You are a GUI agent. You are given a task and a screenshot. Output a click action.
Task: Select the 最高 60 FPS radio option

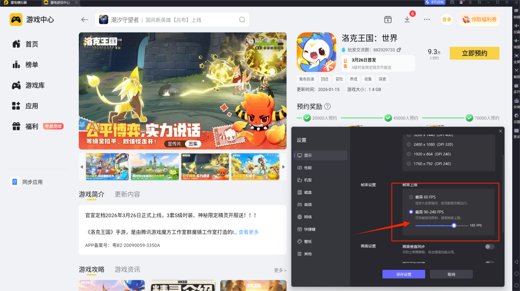411,197
